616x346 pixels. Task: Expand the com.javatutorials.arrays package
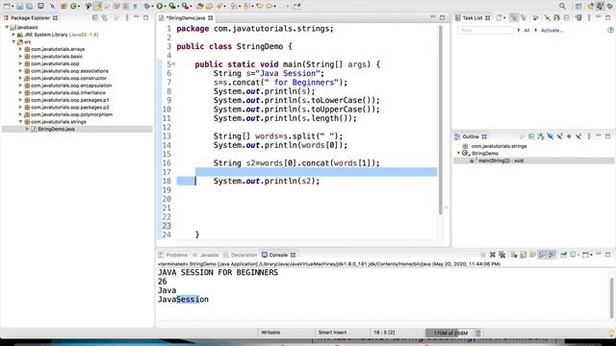point(21,49)
